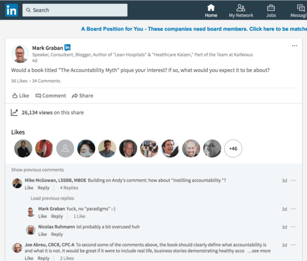The height and width of the screenshot is (261, 307).
Task: Open Mark Graban's profile photo
Action: 20,54
